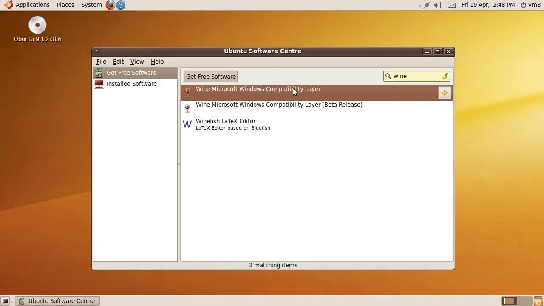Open the System menu

91,5
